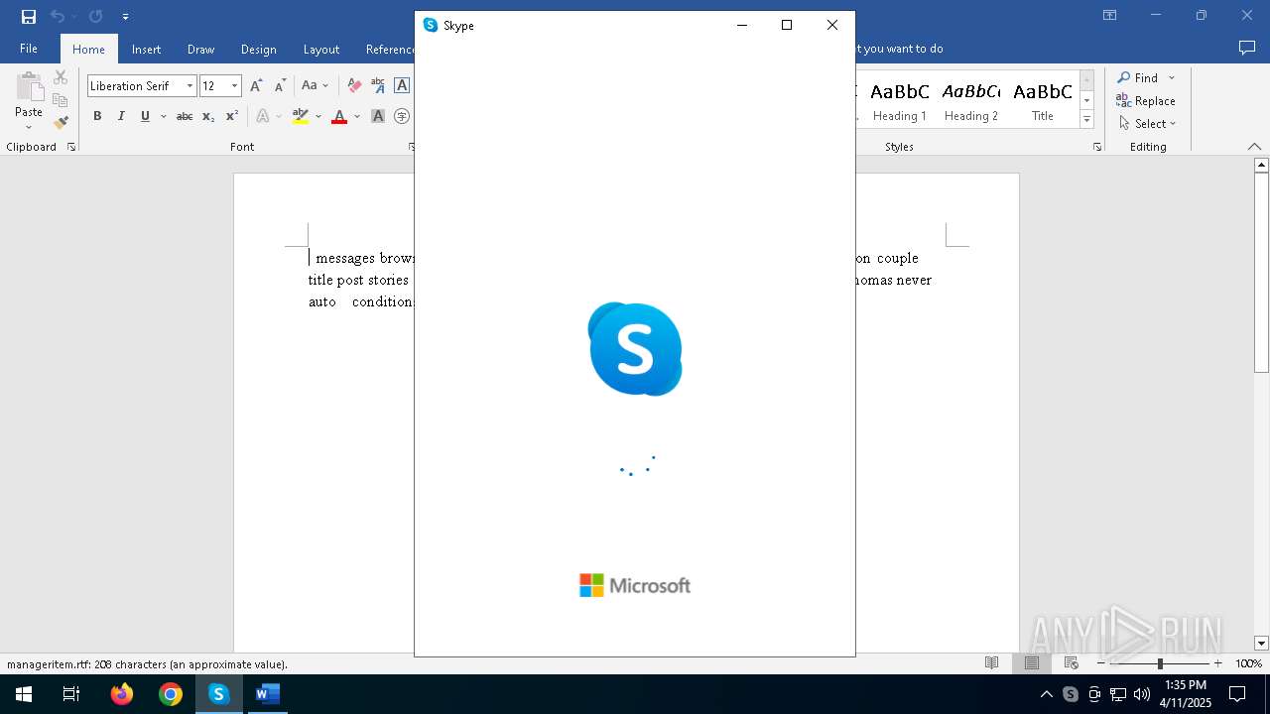
Task: Open the Select dropdown in Editing group
Action: click(1148, 123)
